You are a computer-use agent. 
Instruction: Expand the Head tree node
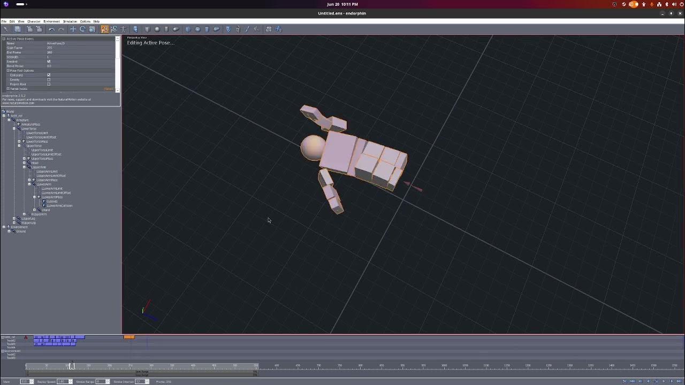click(x=24, y=163)
